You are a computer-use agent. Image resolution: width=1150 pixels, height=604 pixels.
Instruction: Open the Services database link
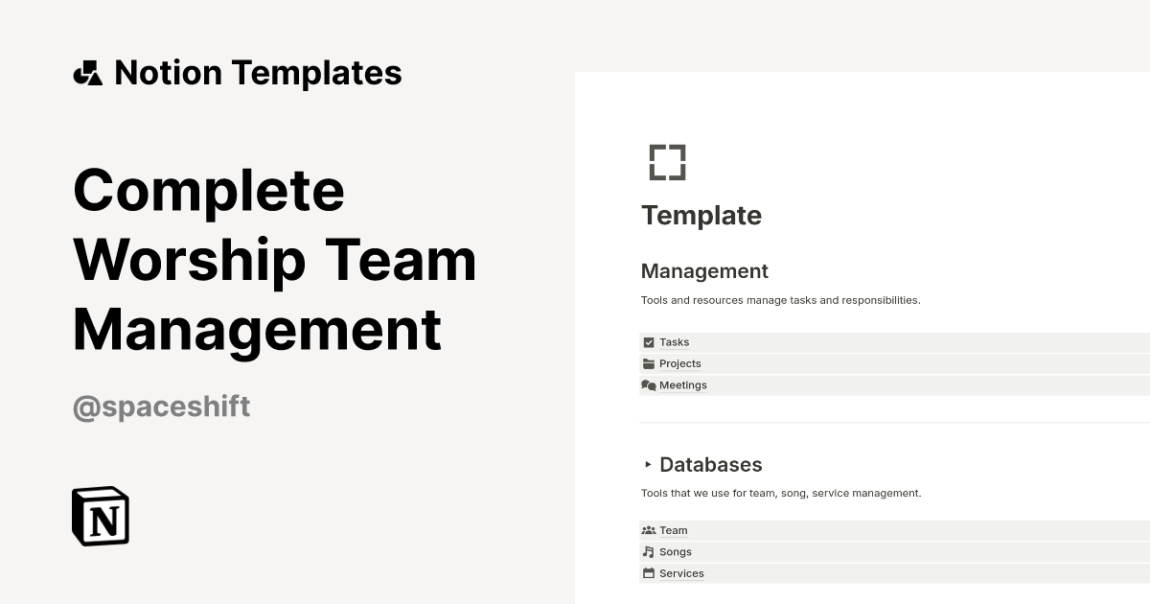point(681,573)
